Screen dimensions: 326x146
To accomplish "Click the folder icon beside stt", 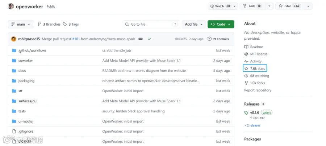I will [14, 91].
